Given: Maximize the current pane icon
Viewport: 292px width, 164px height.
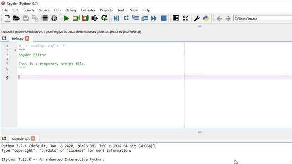Looking at the screenshot, I should tap(176, 18).
